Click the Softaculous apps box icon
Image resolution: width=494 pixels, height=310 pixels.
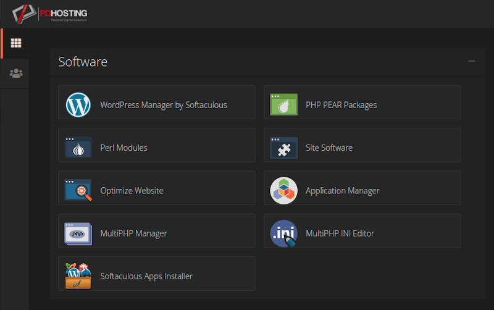[x=78, y=276]
